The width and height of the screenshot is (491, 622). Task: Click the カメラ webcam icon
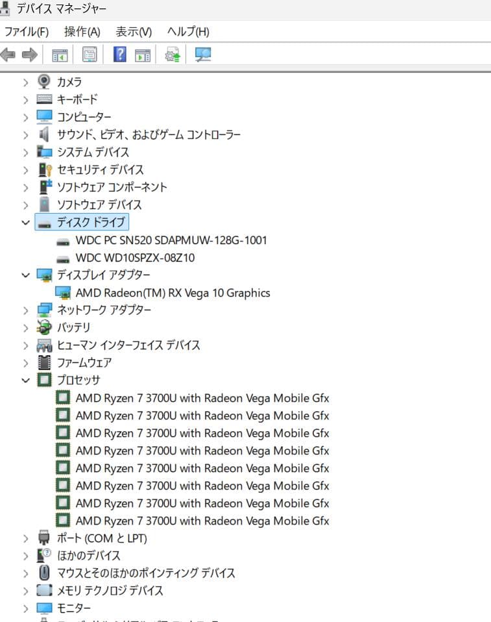[x=44, y=82]
